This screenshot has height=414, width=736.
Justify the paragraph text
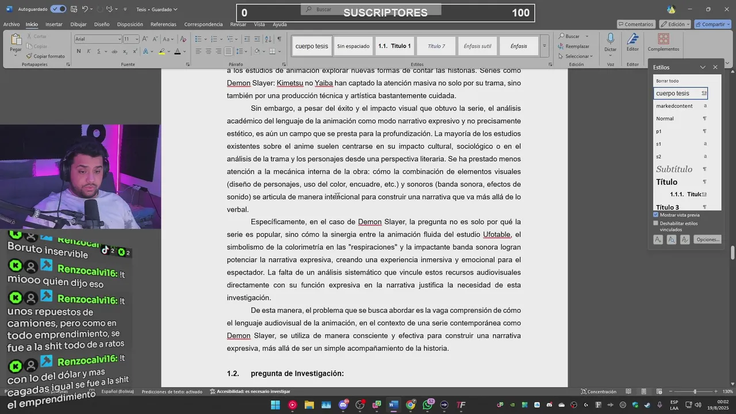point(228,51)
